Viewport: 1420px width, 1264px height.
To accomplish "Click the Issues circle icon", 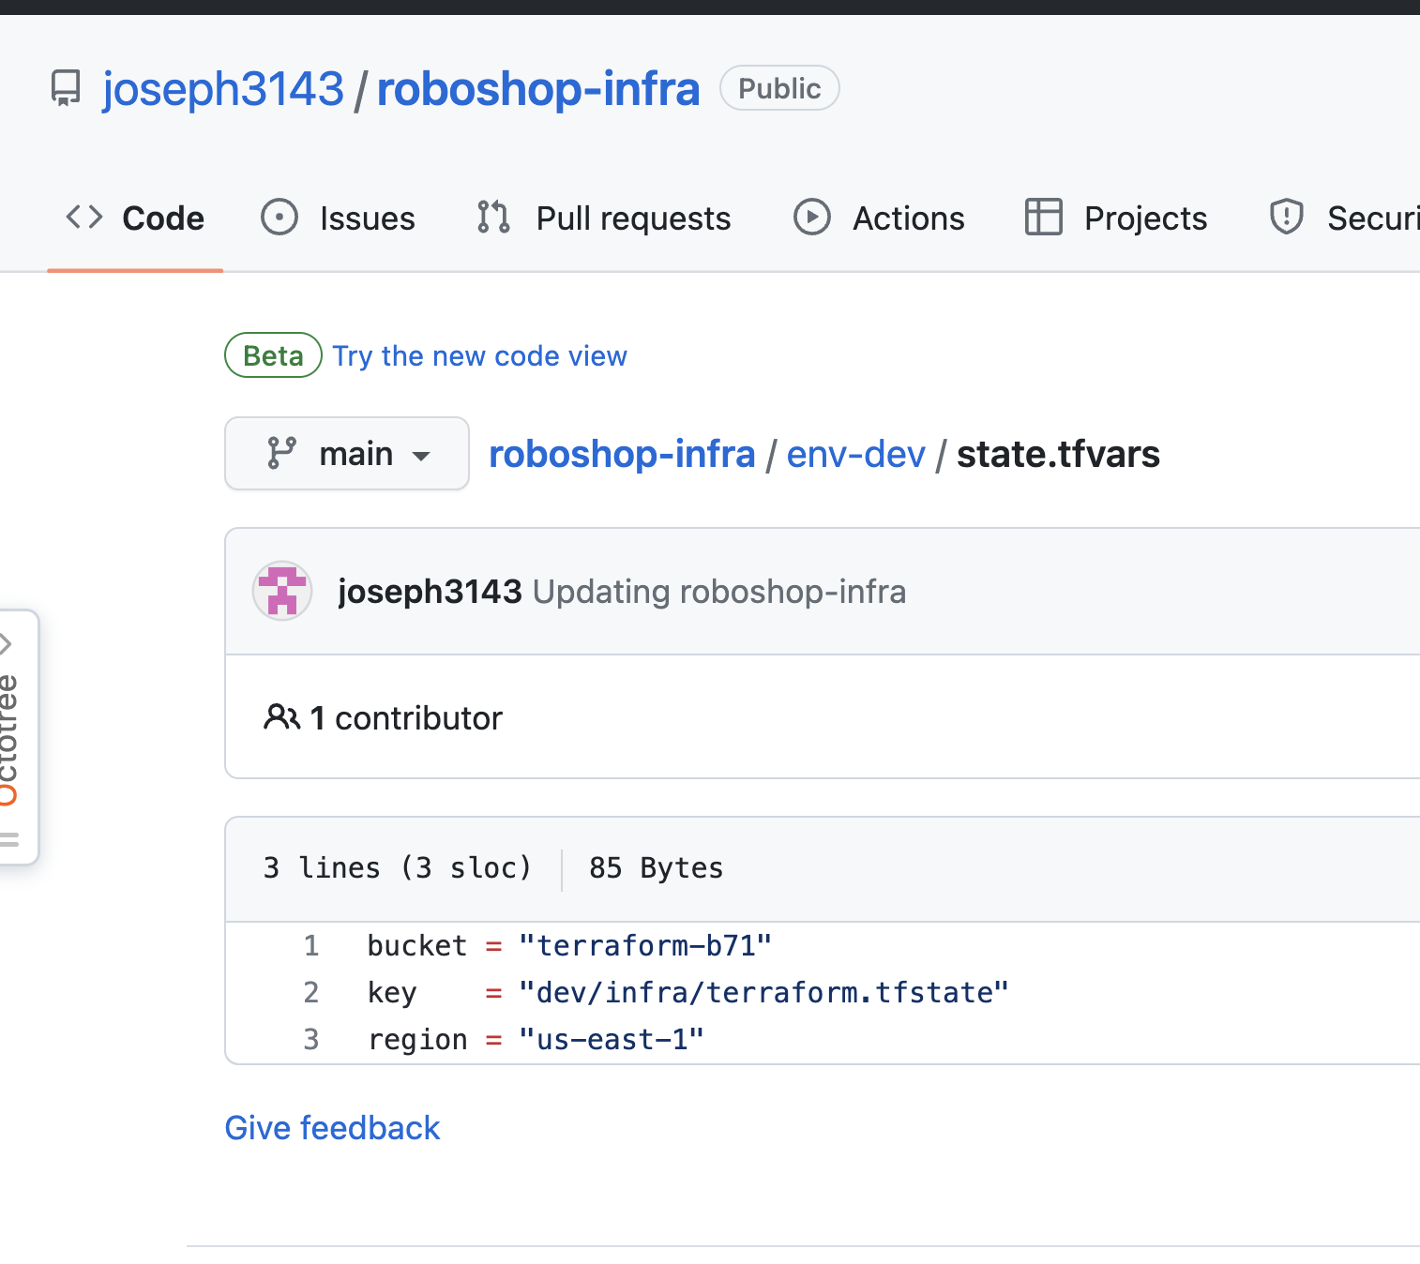I will tap(279, 218).
